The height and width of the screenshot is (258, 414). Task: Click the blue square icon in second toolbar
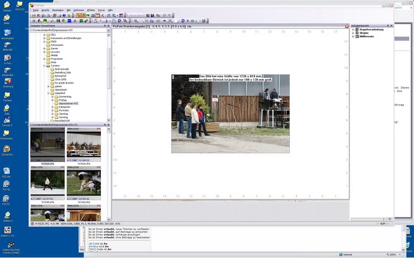69,21
